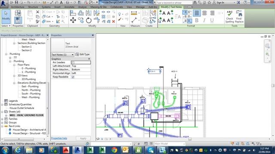Click the keyword search input field

pyautogui.click(x=174, y=3)
